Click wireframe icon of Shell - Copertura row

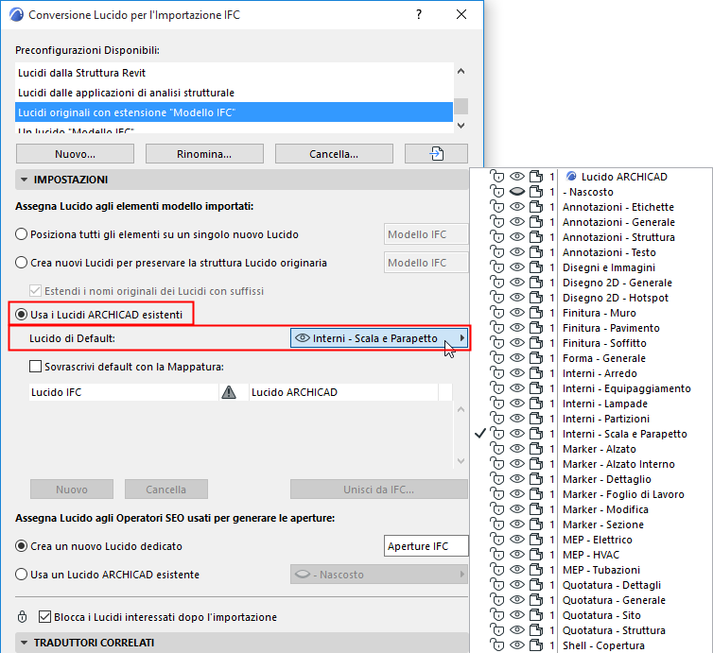pos(536,645)
